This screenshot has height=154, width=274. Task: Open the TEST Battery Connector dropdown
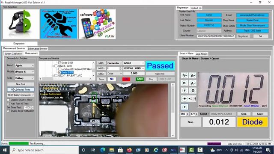(x=21, y=95)
